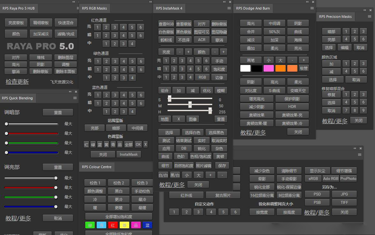Open the RP5 Dodge And Burn panel menu

[x=312, y=8]
